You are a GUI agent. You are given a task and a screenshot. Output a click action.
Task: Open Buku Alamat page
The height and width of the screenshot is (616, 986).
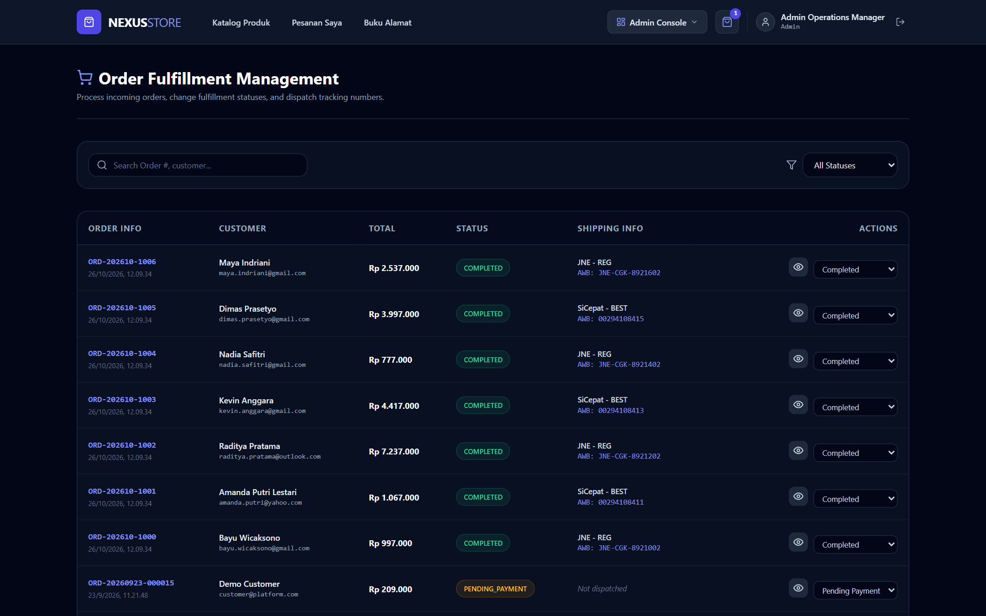(x=388, y=22)
